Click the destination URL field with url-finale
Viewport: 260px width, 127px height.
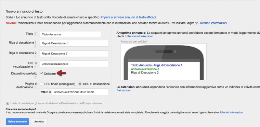[80, 92]
